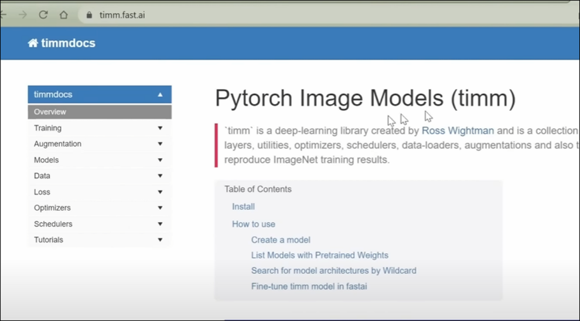Viewport: 580px width, 321px height.
Task: Open the Optimizers sidebar item
Action: [x=52, y=208]
